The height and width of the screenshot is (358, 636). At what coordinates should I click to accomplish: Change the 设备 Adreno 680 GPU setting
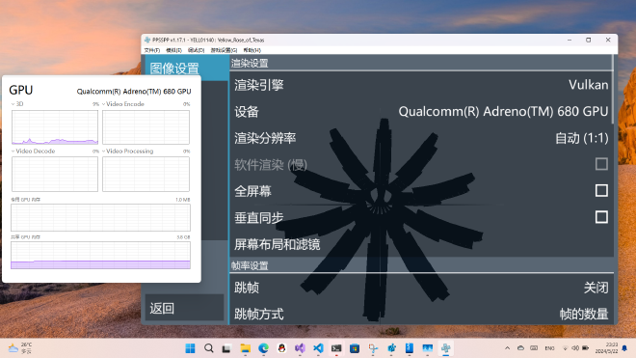[x=421, y=111]
